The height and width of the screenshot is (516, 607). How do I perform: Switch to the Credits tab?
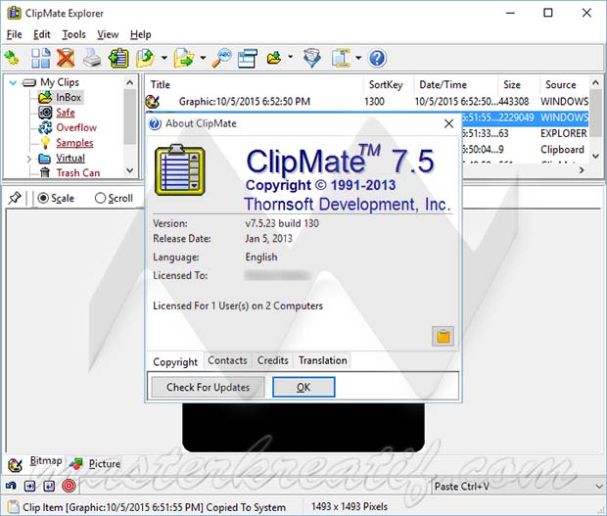click(273, 360)
